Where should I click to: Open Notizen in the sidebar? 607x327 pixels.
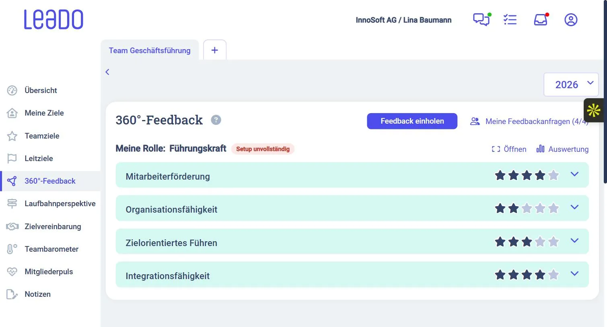pos(50,294)
